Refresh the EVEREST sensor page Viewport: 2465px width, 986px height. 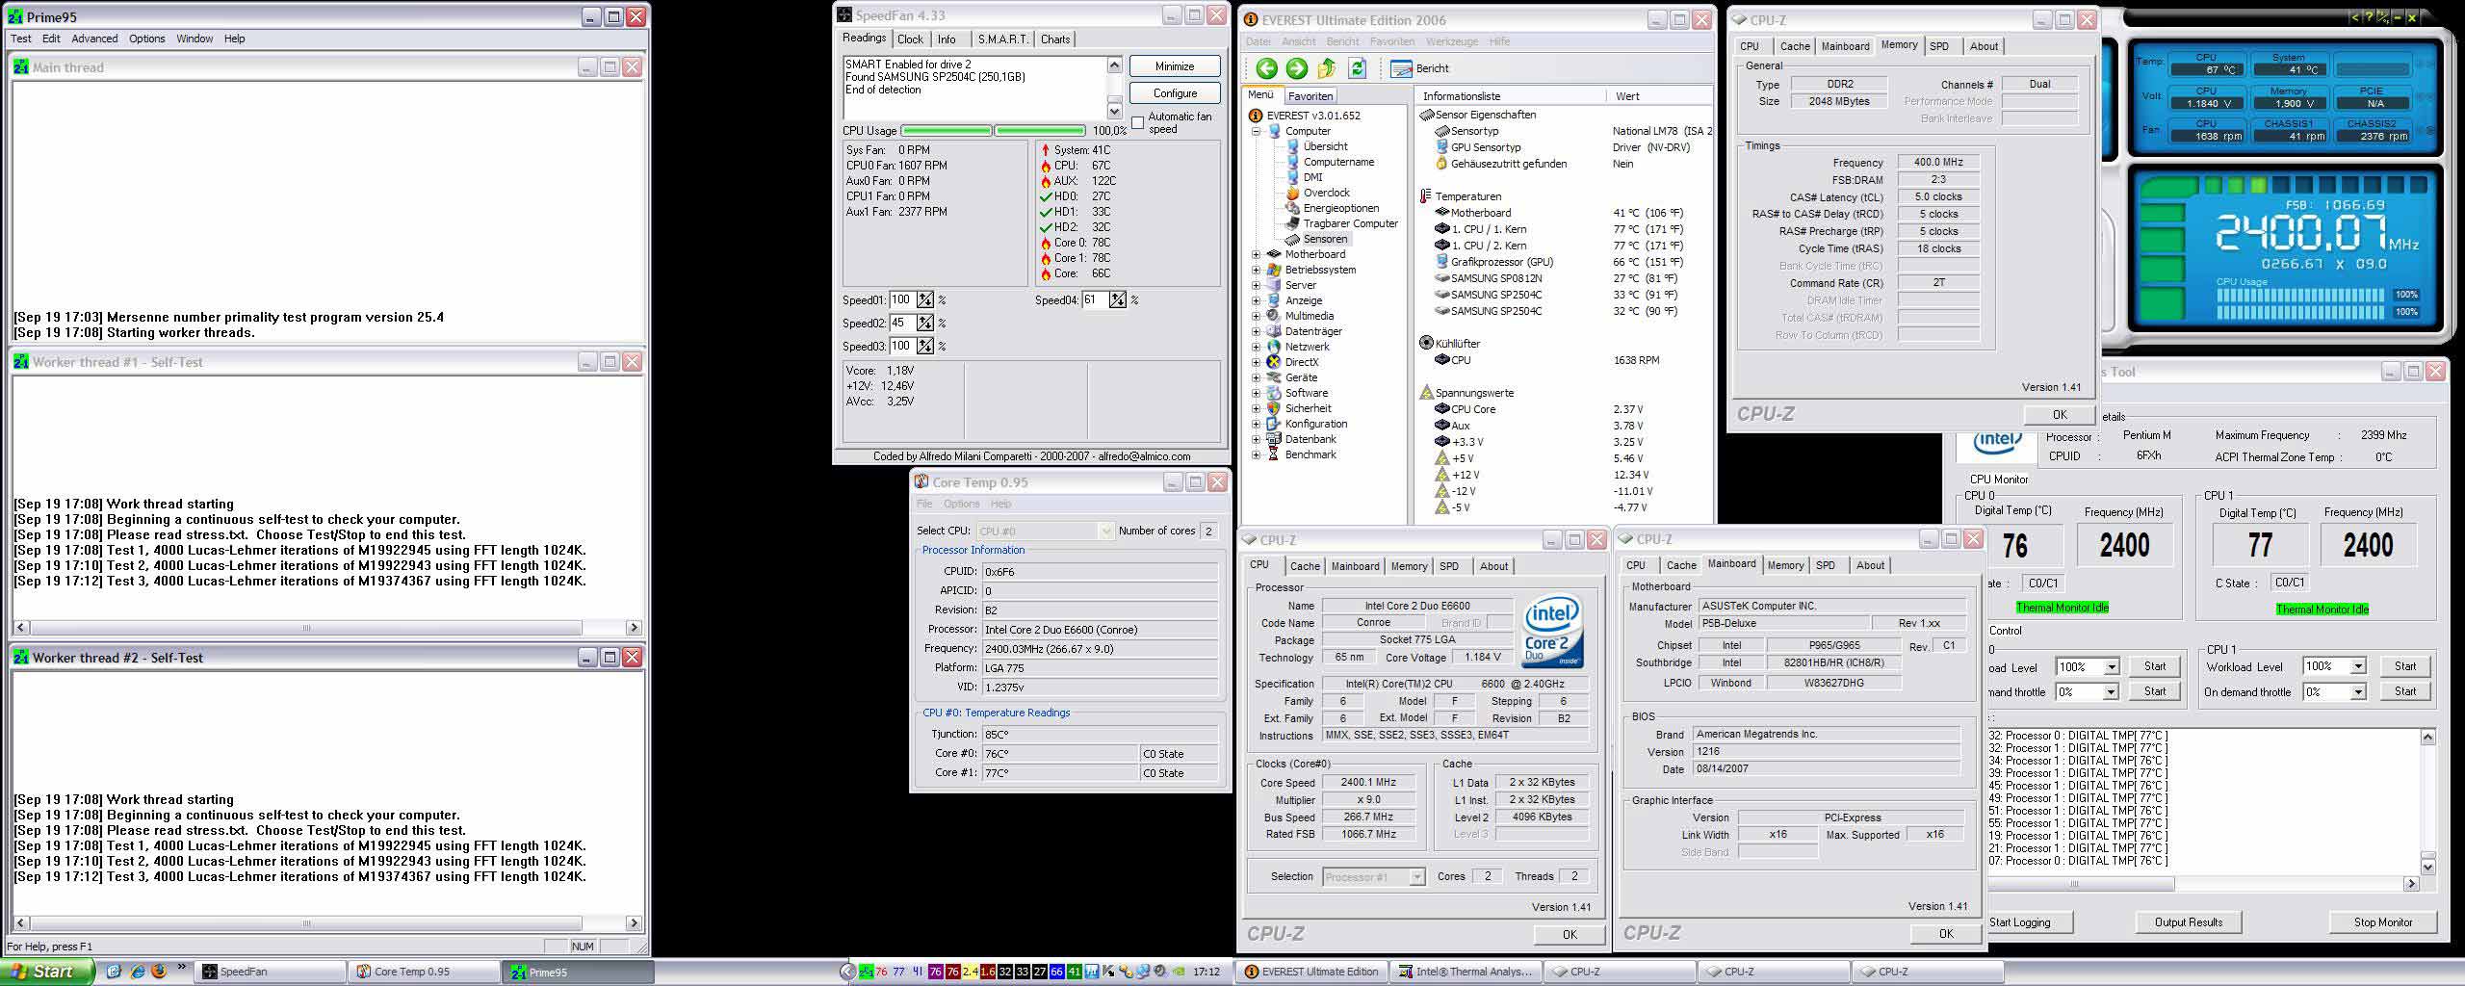(x=1358, y=68)
